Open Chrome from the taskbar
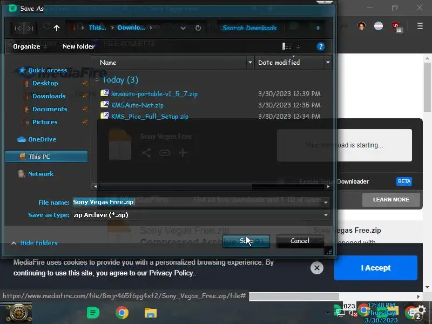This screenshot has height=324, width=432. pyautogui.click(x=122, y=313)
